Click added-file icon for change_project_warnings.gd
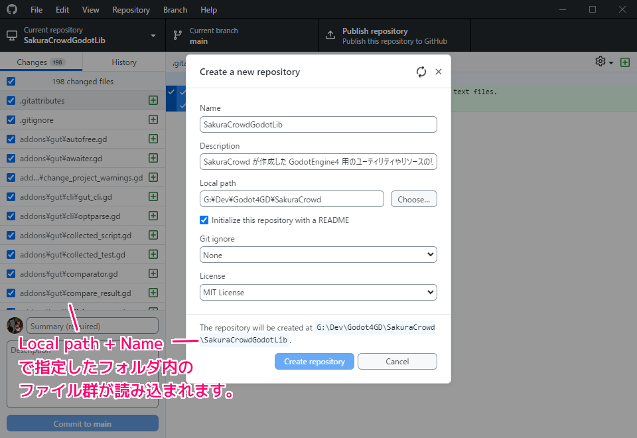The width and height of the screenshot is (637, 438). pos(153,178)
